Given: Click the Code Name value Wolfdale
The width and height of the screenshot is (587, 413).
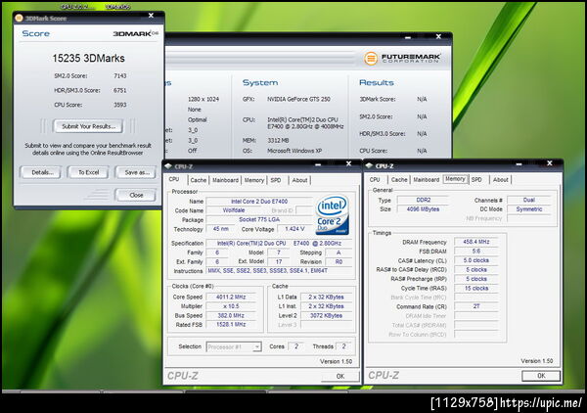Looking at the screenshot, I should coord(234,210).
